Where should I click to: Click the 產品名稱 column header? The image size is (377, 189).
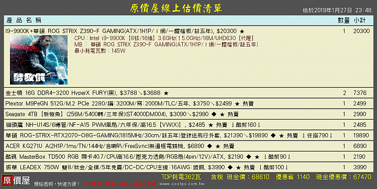click(x=24, y=20)
